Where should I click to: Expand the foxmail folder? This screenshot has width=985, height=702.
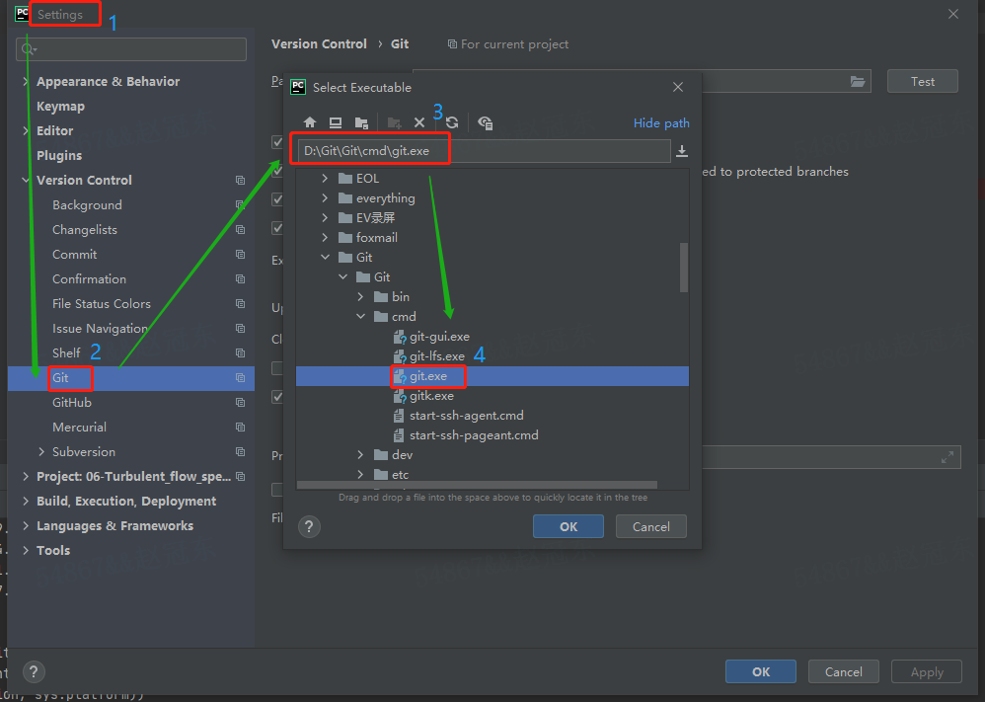point(325,238)
